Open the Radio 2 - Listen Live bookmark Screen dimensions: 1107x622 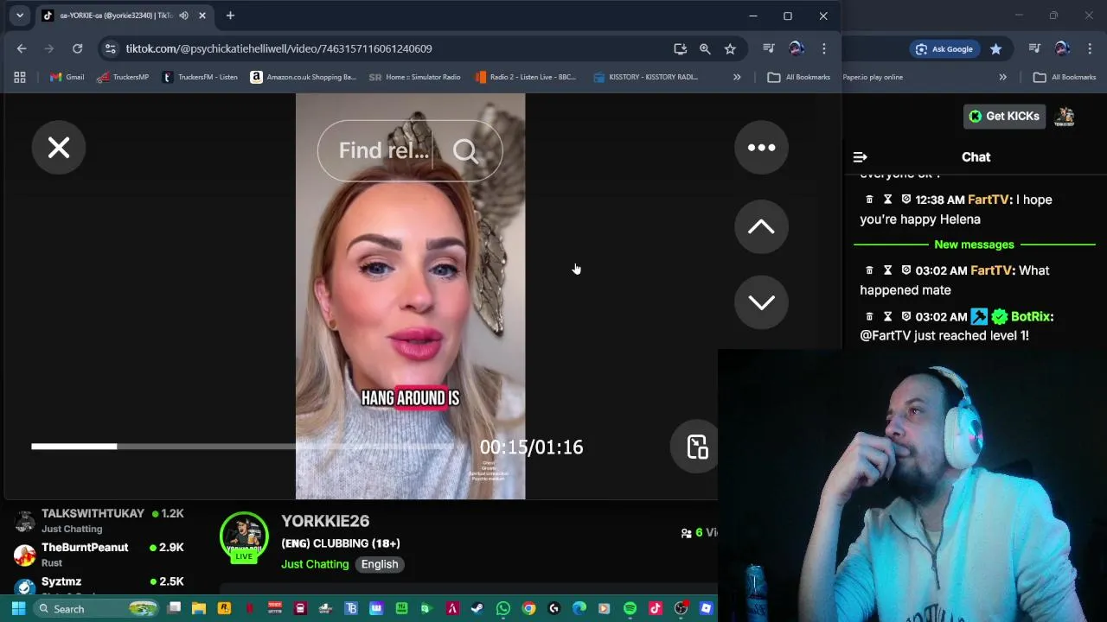click(525, 77)
